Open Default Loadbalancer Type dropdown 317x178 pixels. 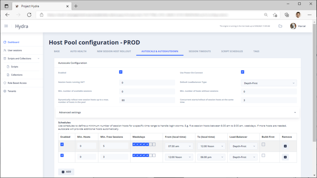(x=269, y=83)
